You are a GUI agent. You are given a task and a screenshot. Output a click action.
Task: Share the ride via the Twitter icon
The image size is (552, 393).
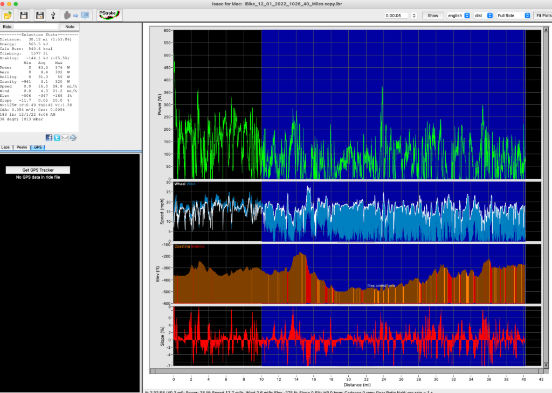pos(57,137)
